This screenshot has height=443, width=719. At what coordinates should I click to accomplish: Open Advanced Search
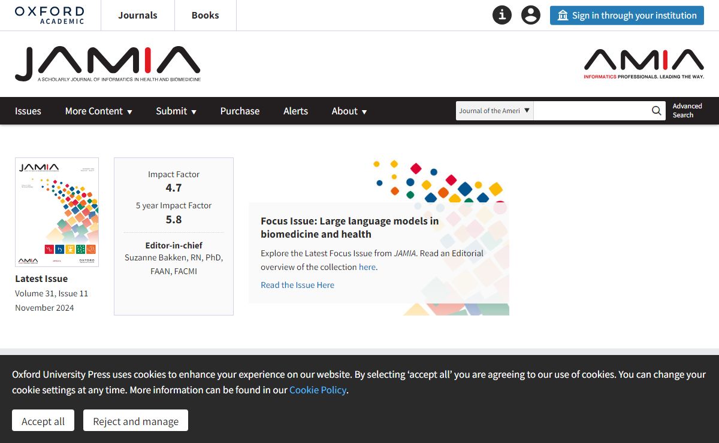click(x=687, y=111)
